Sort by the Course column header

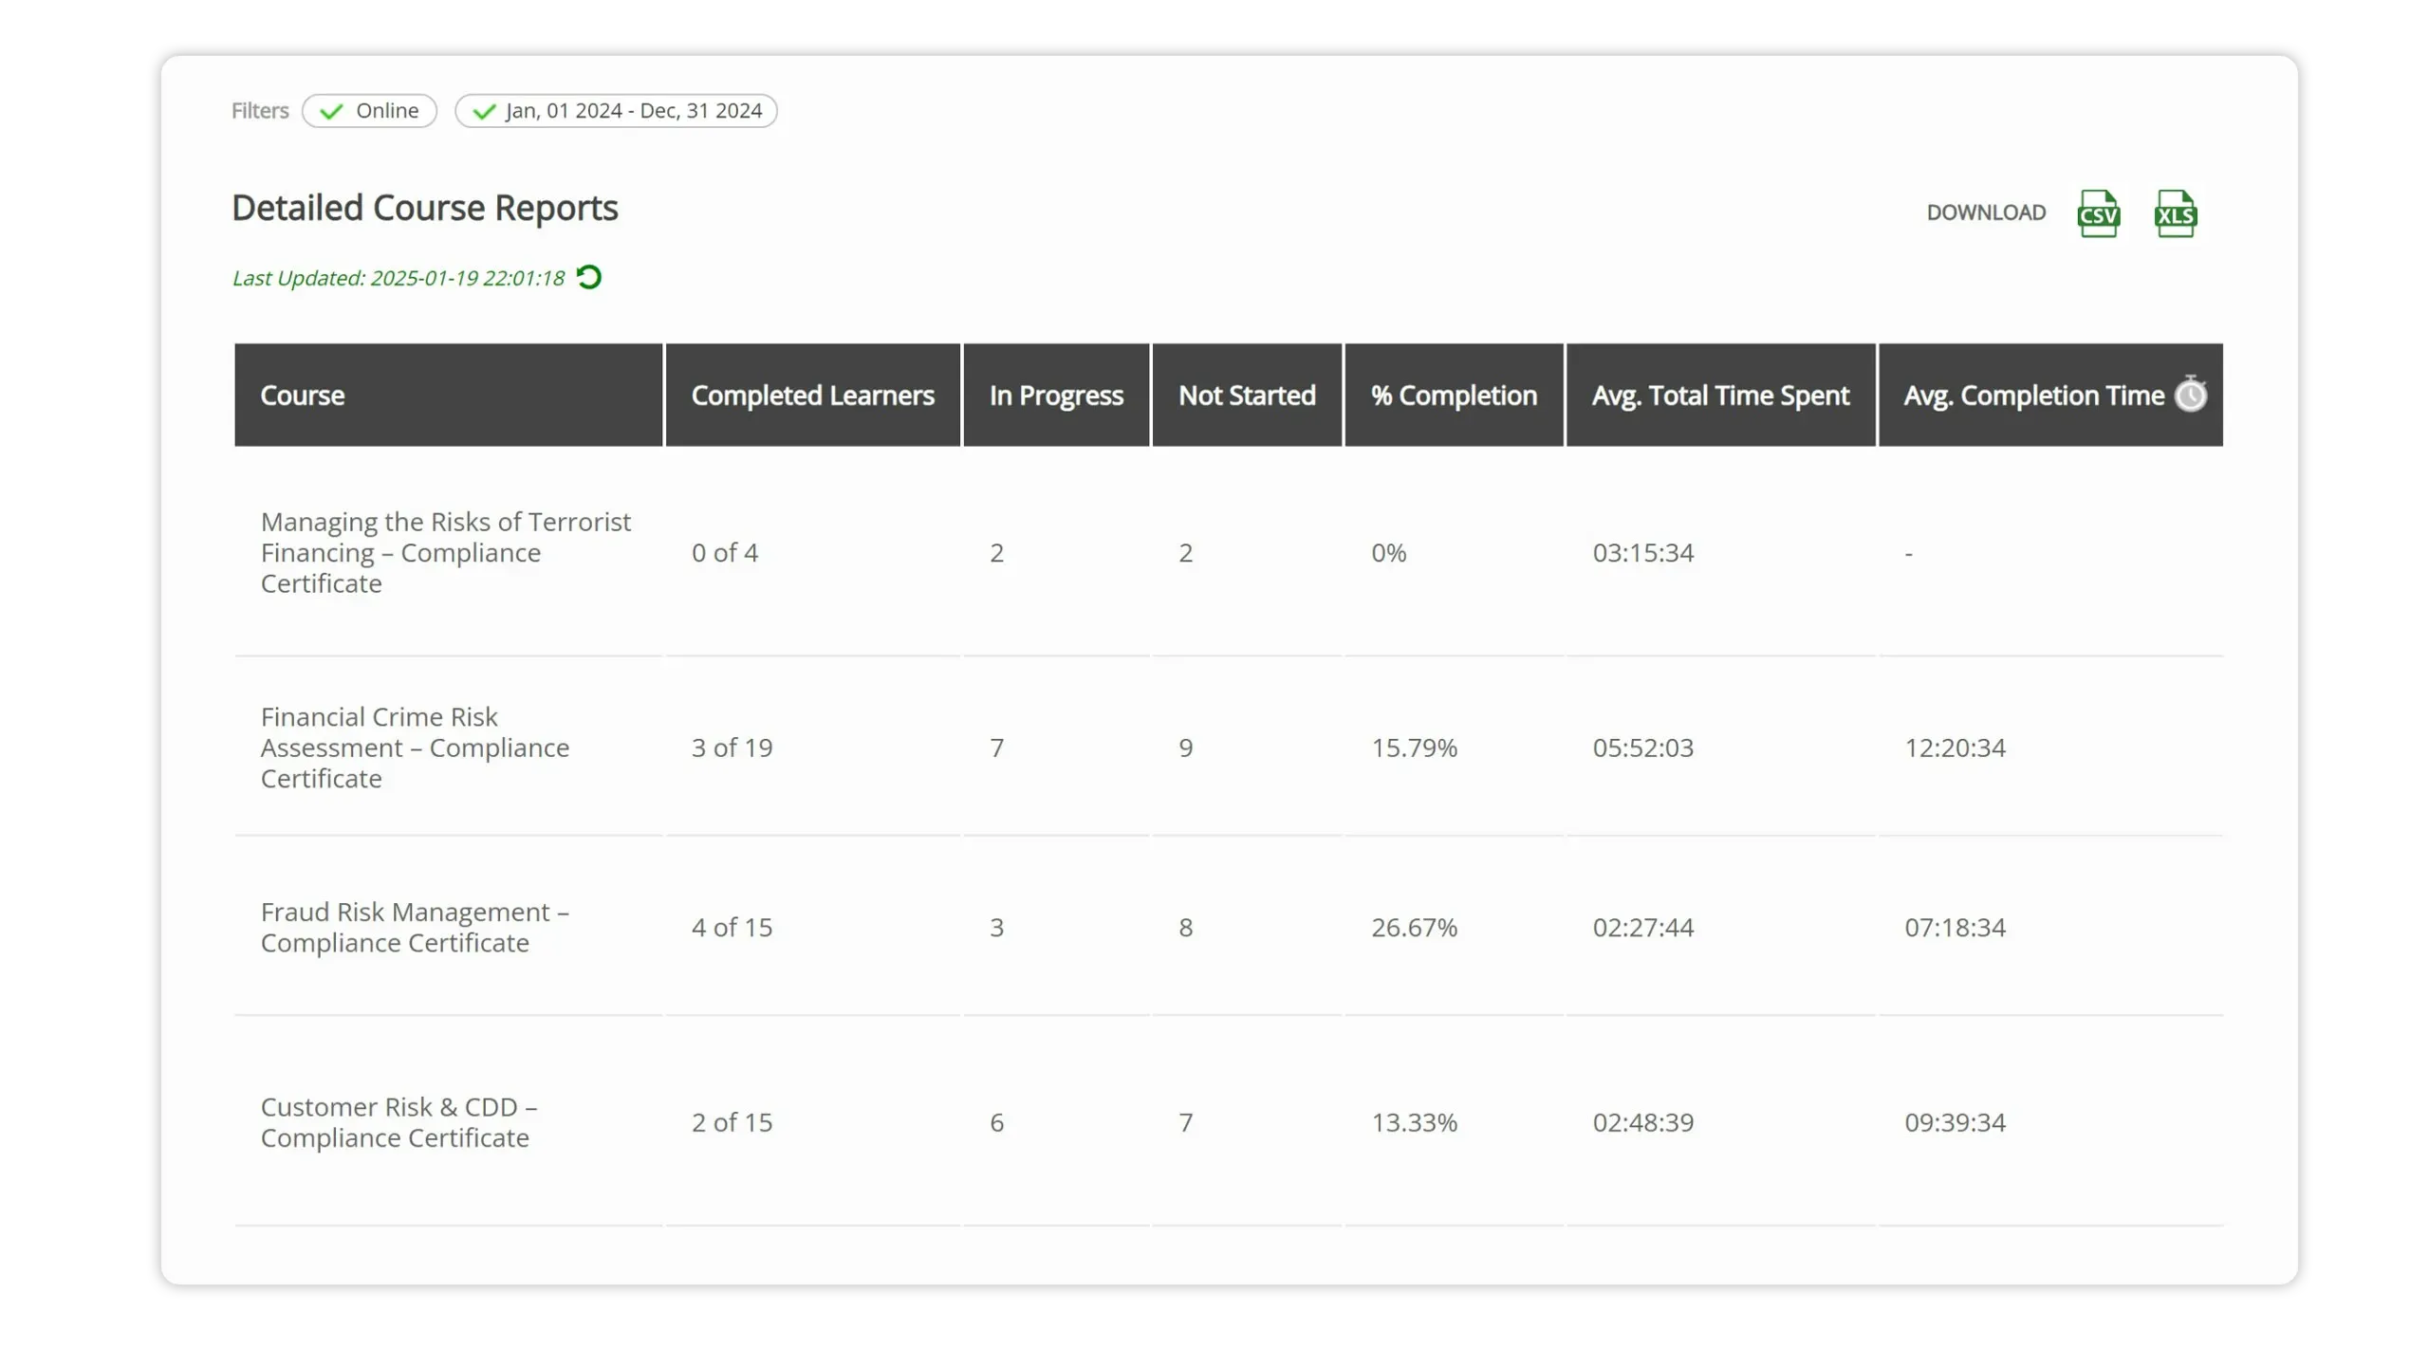coord(303,396)
